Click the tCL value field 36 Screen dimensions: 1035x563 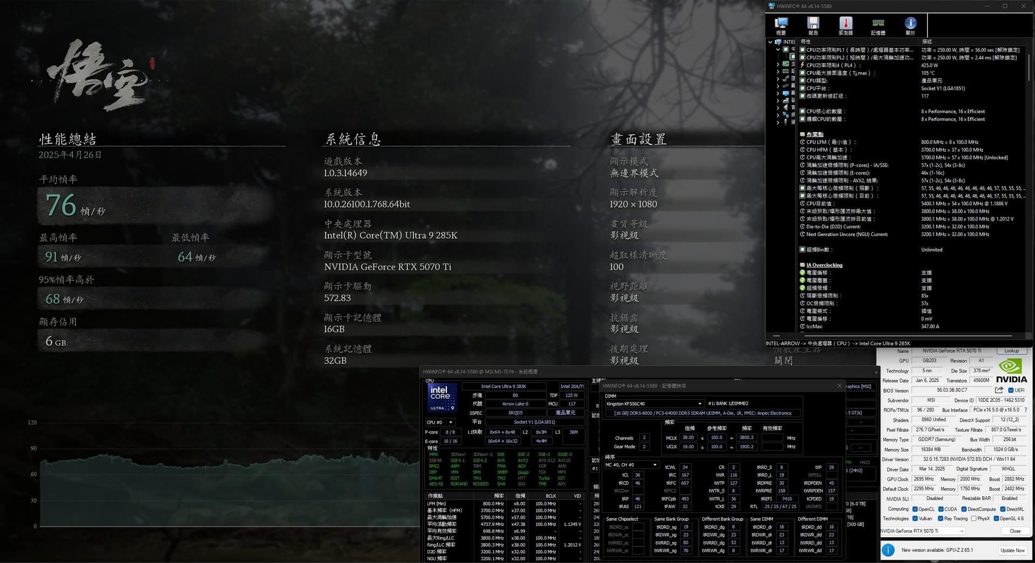tap(638, 475)
